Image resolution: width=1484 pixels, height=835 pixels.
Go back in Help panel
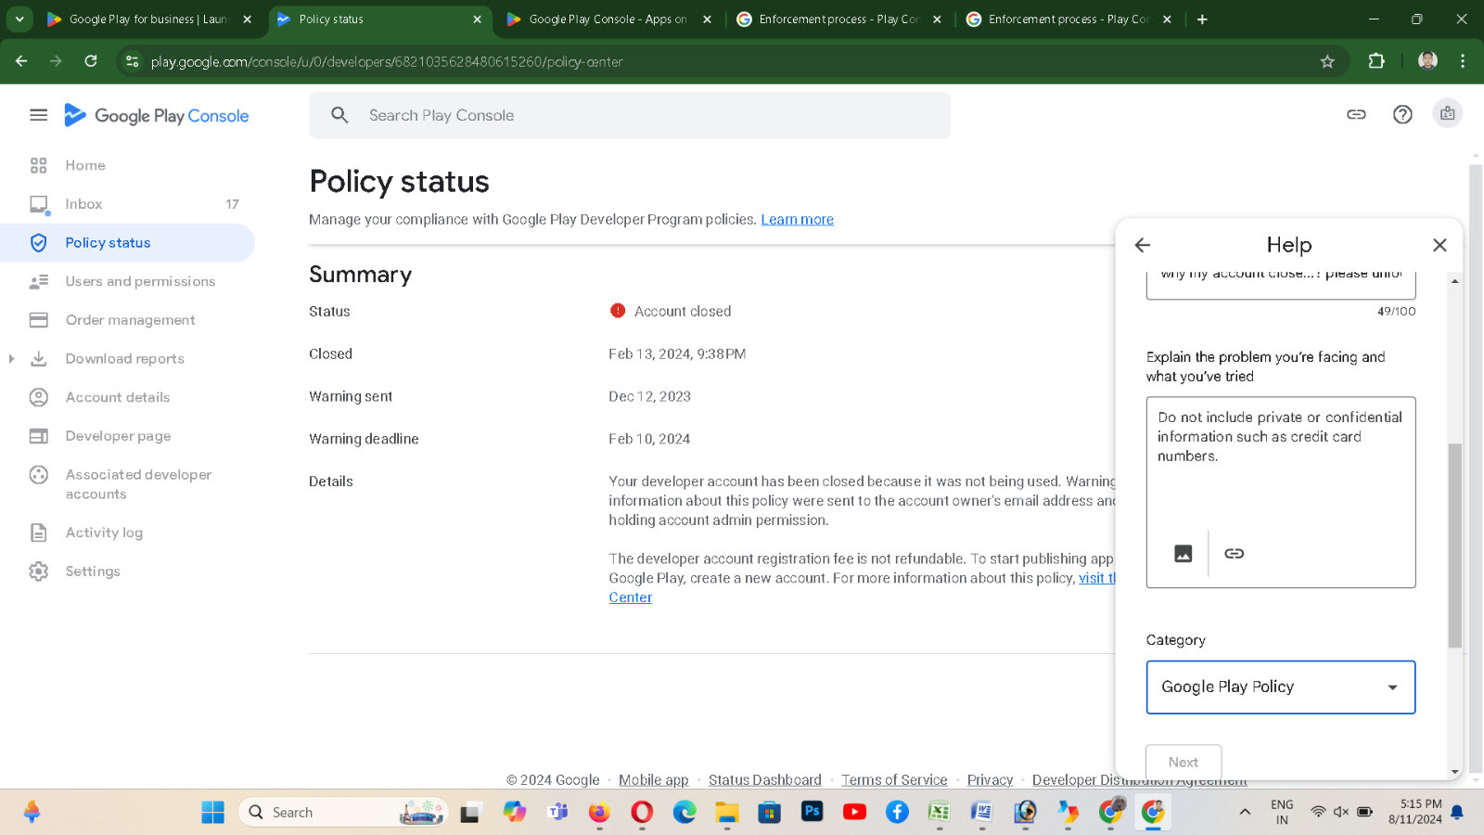pos(1143,245)
